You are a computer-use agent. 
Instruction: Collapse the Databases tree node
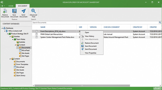(2, 28)
